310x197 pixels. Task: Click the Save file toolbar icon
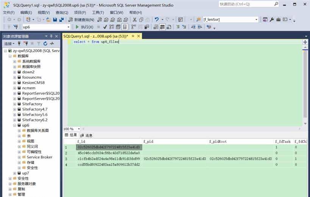55,20
